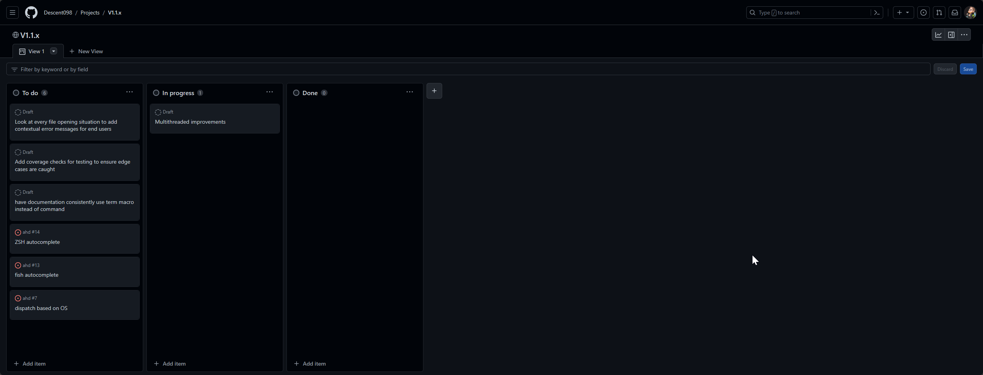Click the filter icon in filter bar
Screen dimensions: 983x375
(x=14, y=69)
